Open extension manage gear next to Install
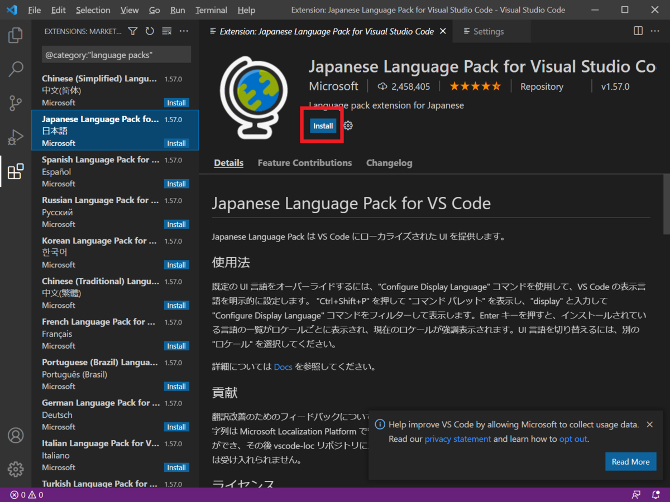Image resolution: width=670 pixels, height=502 pixels. (x=348, y=126)
